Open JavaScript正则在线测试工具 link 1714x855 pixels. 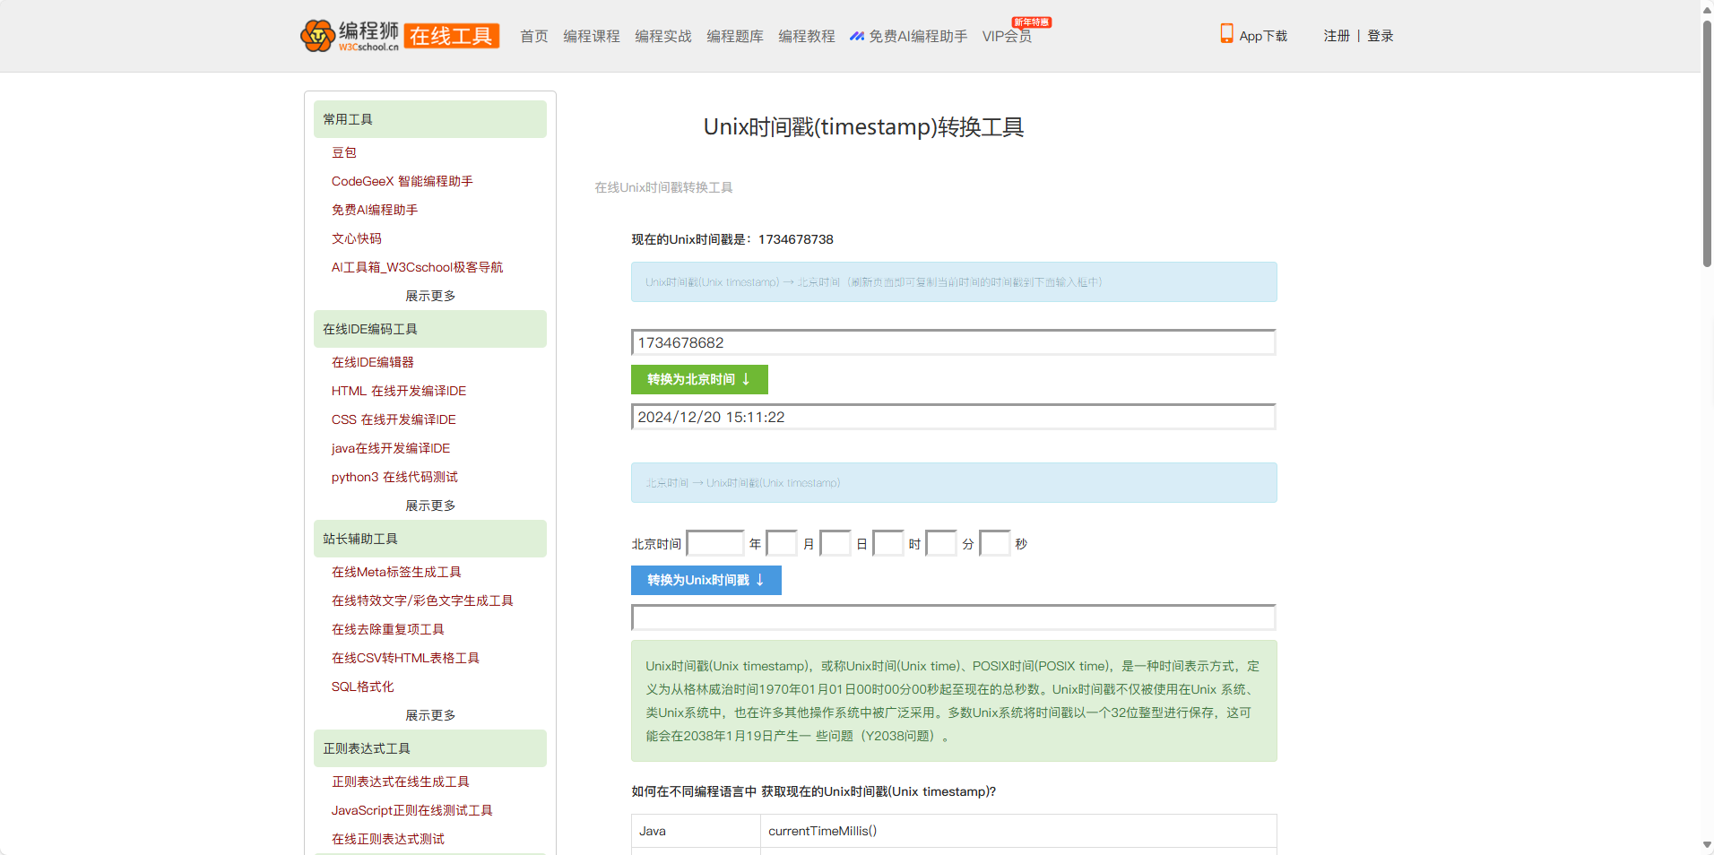tap(412, 810)
